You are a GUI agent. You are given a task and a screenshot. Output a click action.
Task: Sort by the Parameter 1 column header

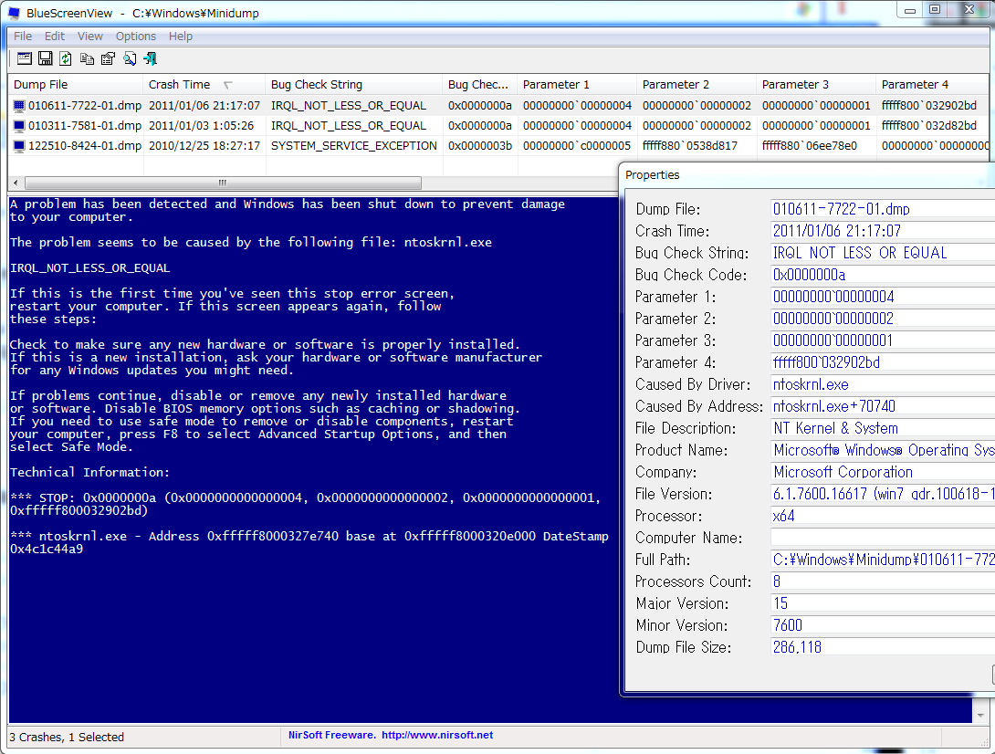coord(577,84)
